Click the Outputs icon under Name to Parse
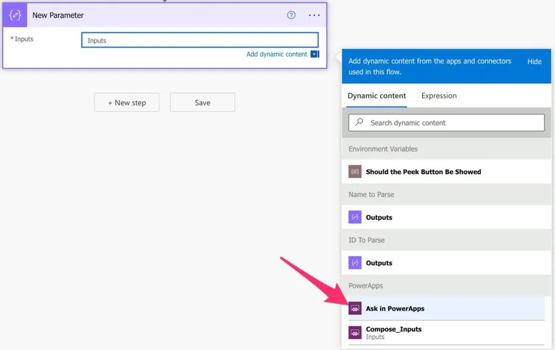This screenshot has height=350, width=555. pyautogui.click(x=355, y=217)
